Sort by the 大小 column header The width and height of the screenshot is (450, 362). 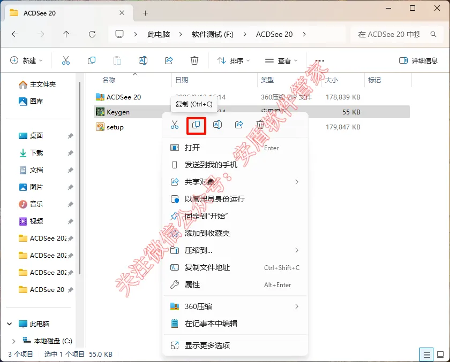331,80
